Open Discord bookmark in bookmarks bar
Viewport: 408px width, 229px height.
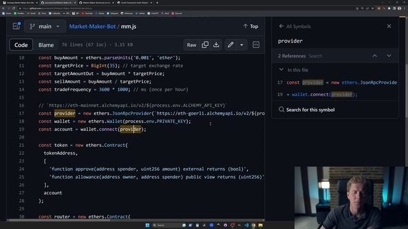177,13
